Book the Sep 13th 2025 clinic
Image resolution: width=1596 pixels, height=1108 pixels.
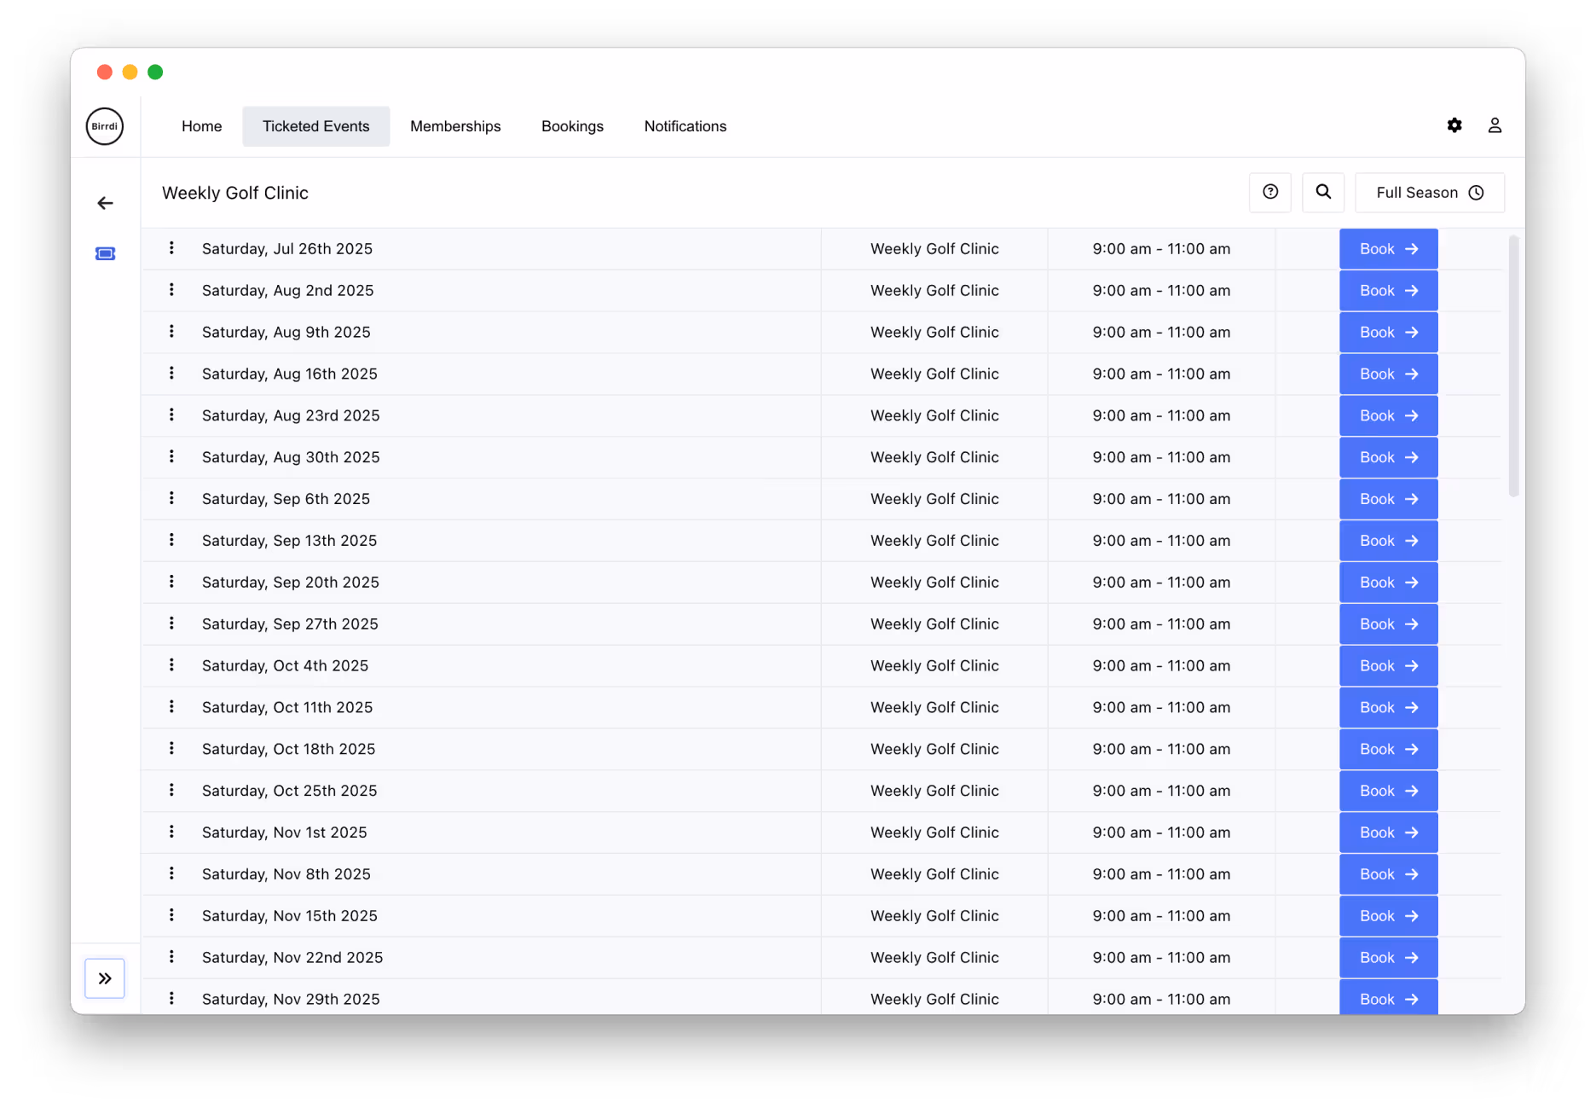tap(1388, 541)
